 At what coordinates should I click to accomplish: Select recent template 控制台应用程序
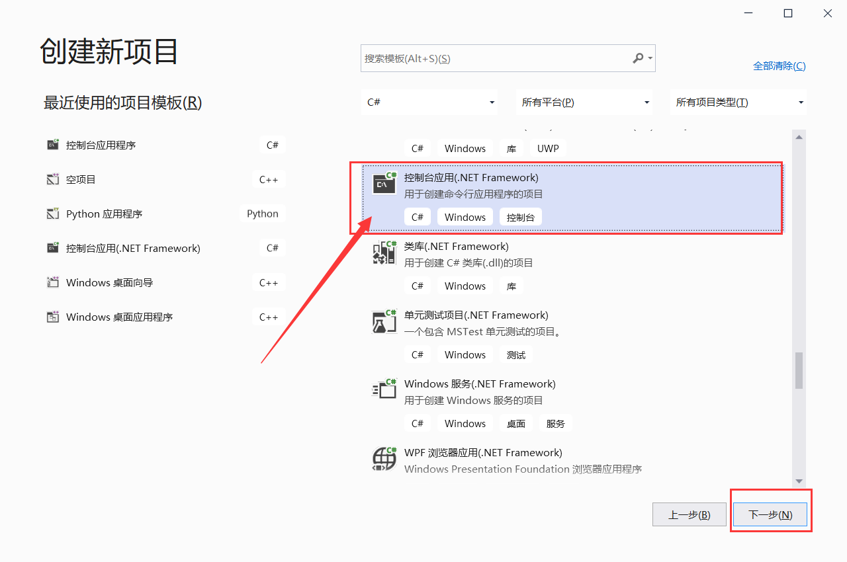click(166, 145)
